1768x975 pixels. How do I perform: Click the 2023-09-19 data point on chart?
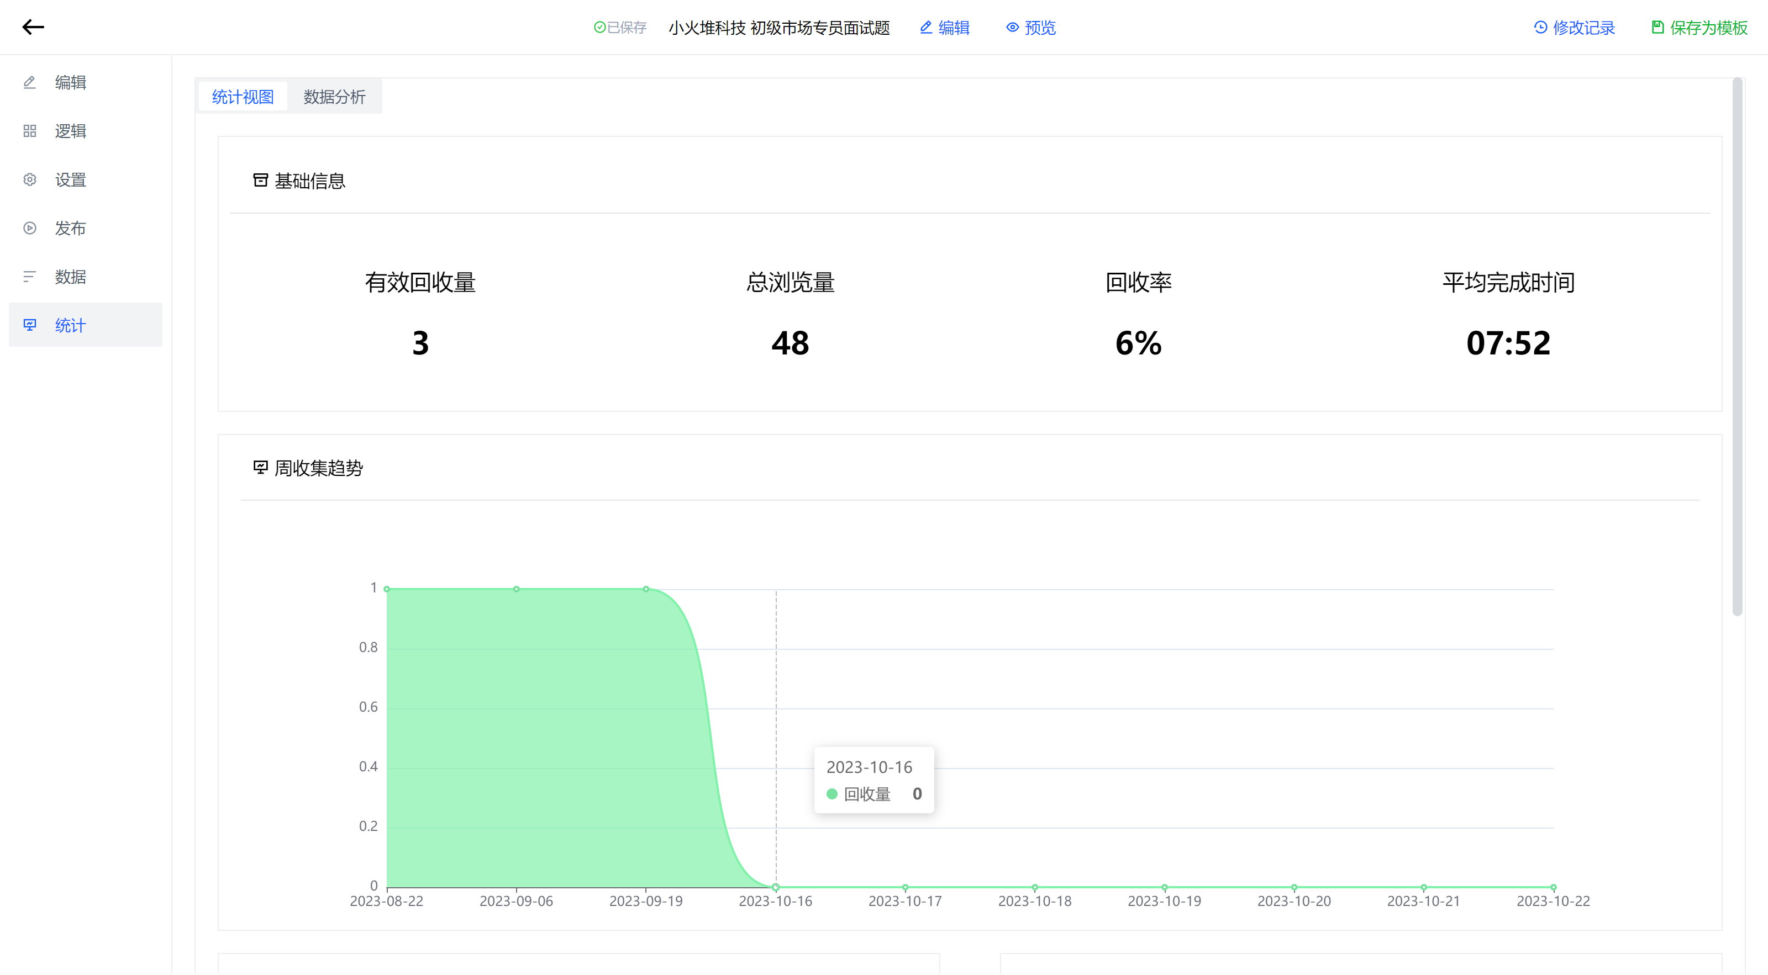click(x=646, y=589)
